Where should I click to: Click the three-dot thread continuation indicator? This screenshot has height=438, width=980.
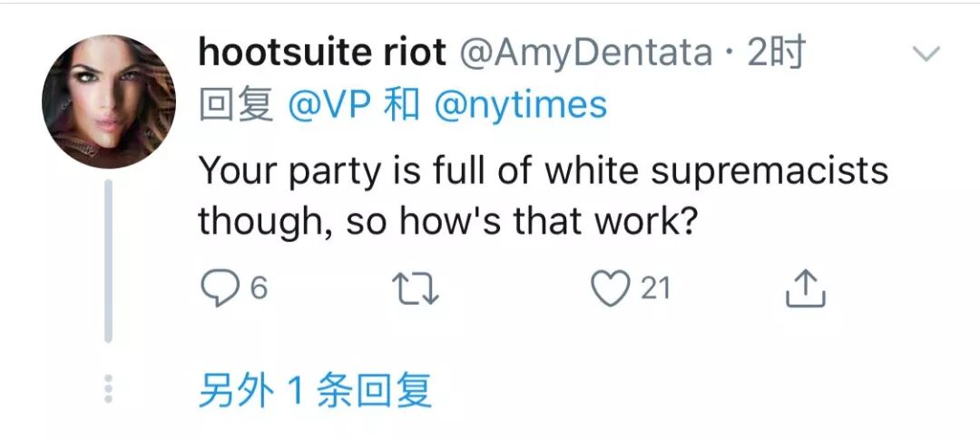coord(108,389)
